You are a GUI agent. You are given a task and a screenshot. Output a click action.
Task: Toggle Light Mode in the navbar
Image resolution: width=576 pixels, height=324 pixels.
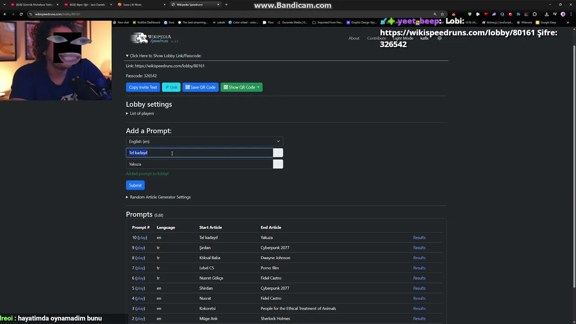point(403,38)
